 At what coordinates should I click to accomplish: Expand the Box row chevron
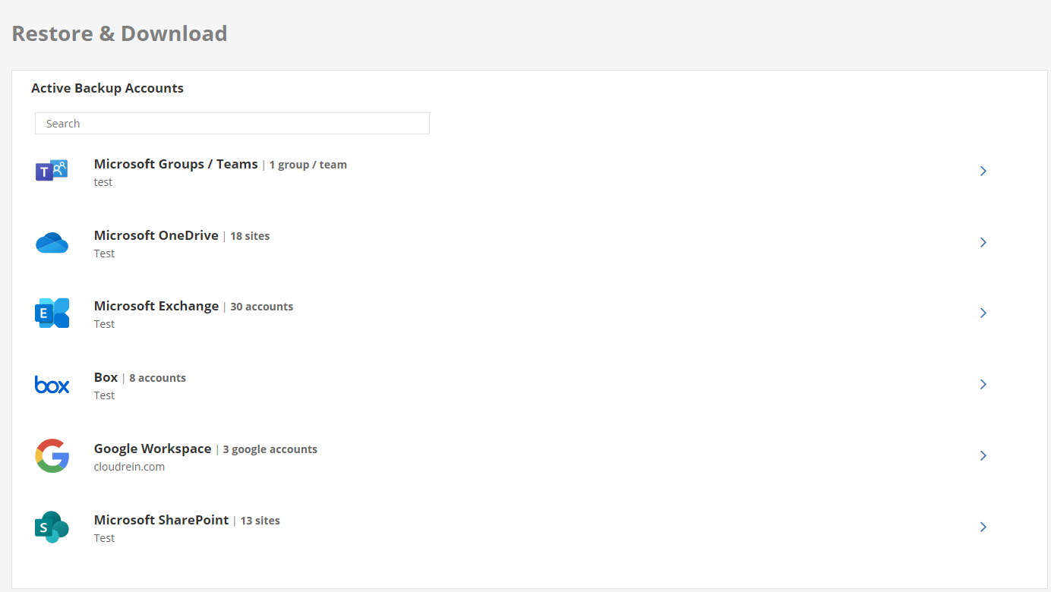(x=983, y=384)
